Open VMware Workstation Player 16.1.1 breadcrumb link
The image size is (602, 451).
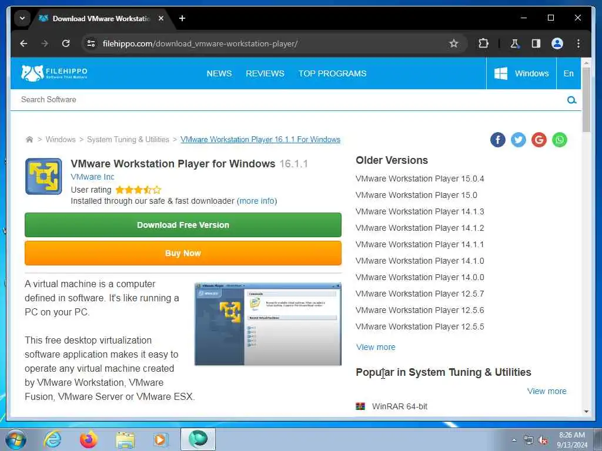pyautogui.click(x=260, y=140)
